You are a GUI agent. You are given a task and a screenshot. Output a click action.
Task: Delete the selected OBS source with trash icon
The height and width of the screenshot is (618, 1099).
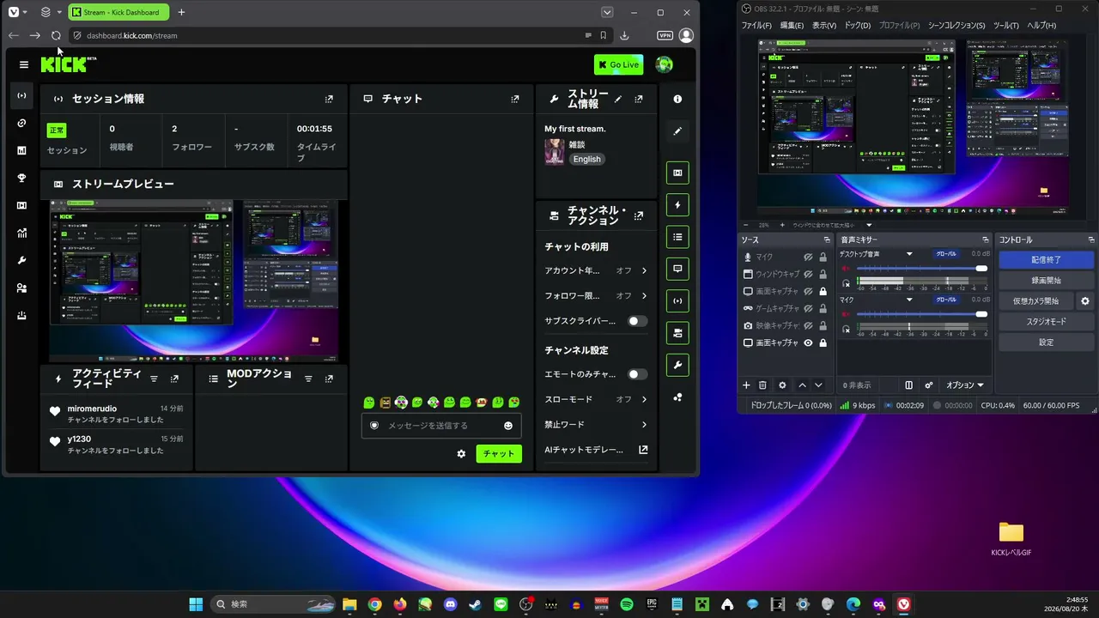click(x=762, y=385)
